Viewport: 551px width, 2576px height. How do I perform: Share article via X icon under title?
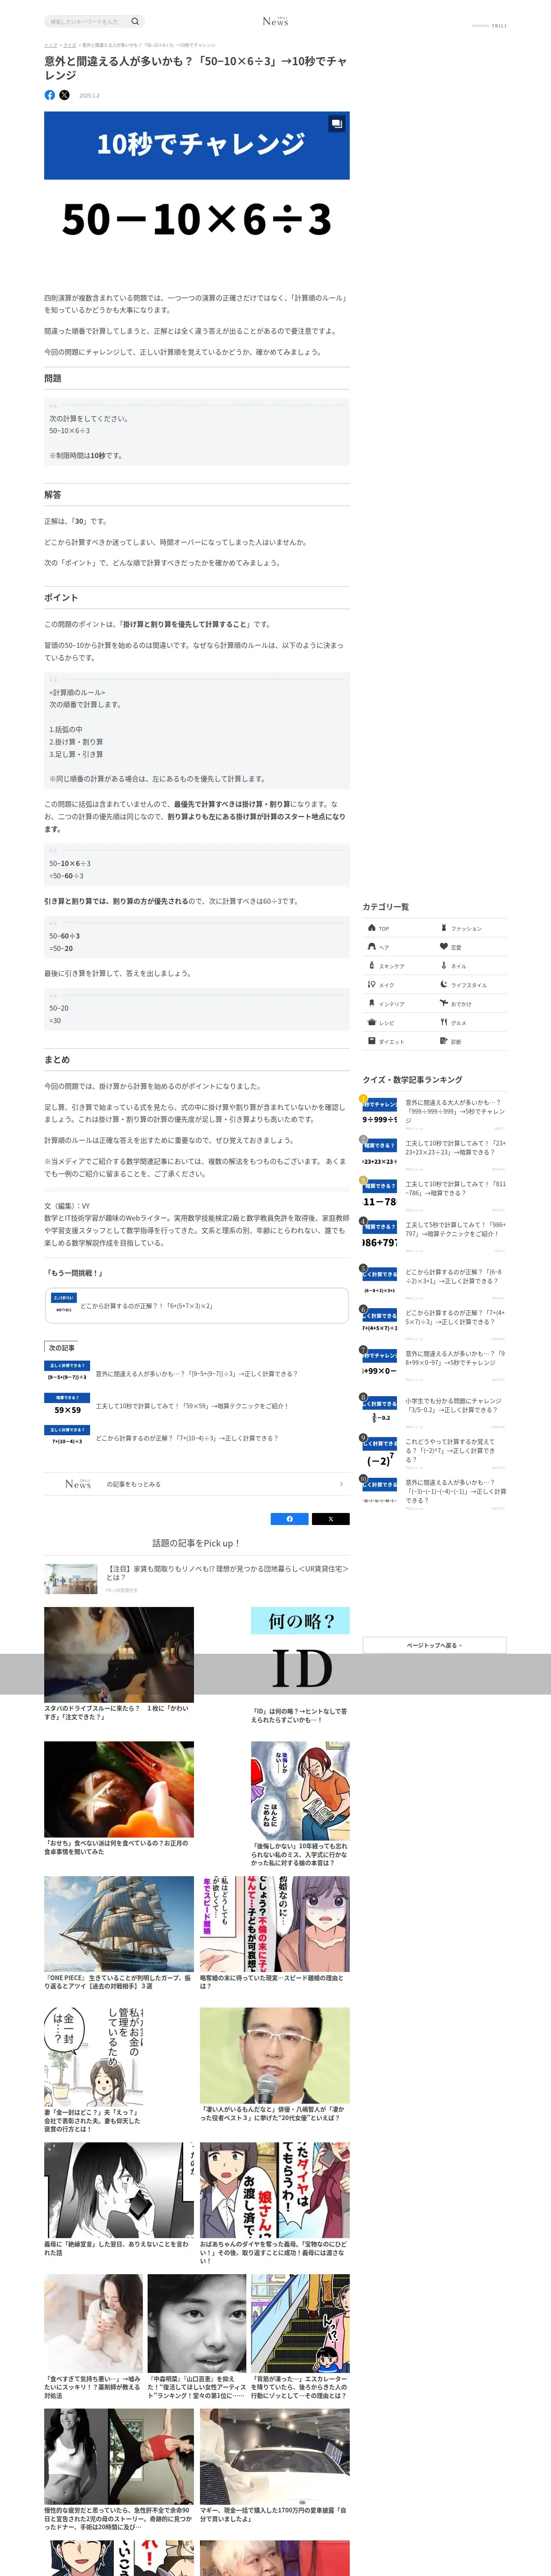(64, 95)
